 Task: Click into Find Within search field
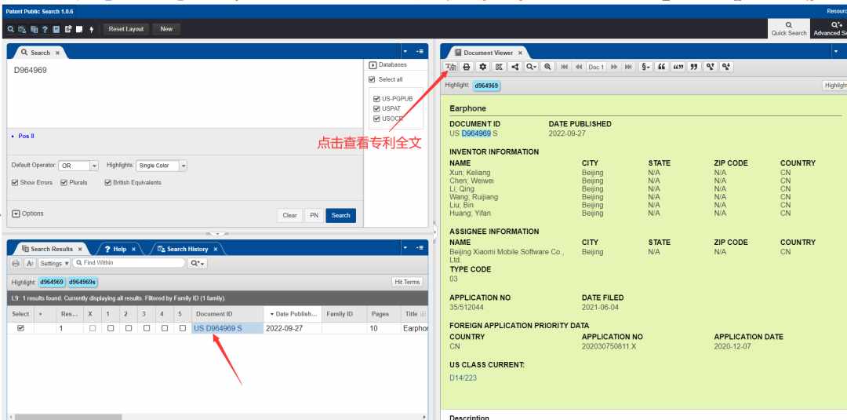coord(129,263)
